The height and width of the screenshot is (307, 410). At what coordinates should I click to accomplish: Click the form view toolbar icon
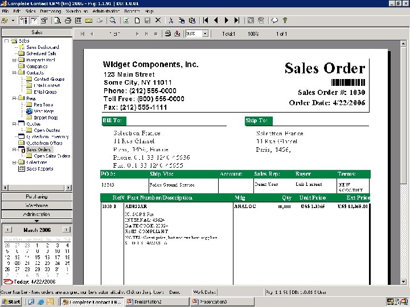click(x=78, y=20)
